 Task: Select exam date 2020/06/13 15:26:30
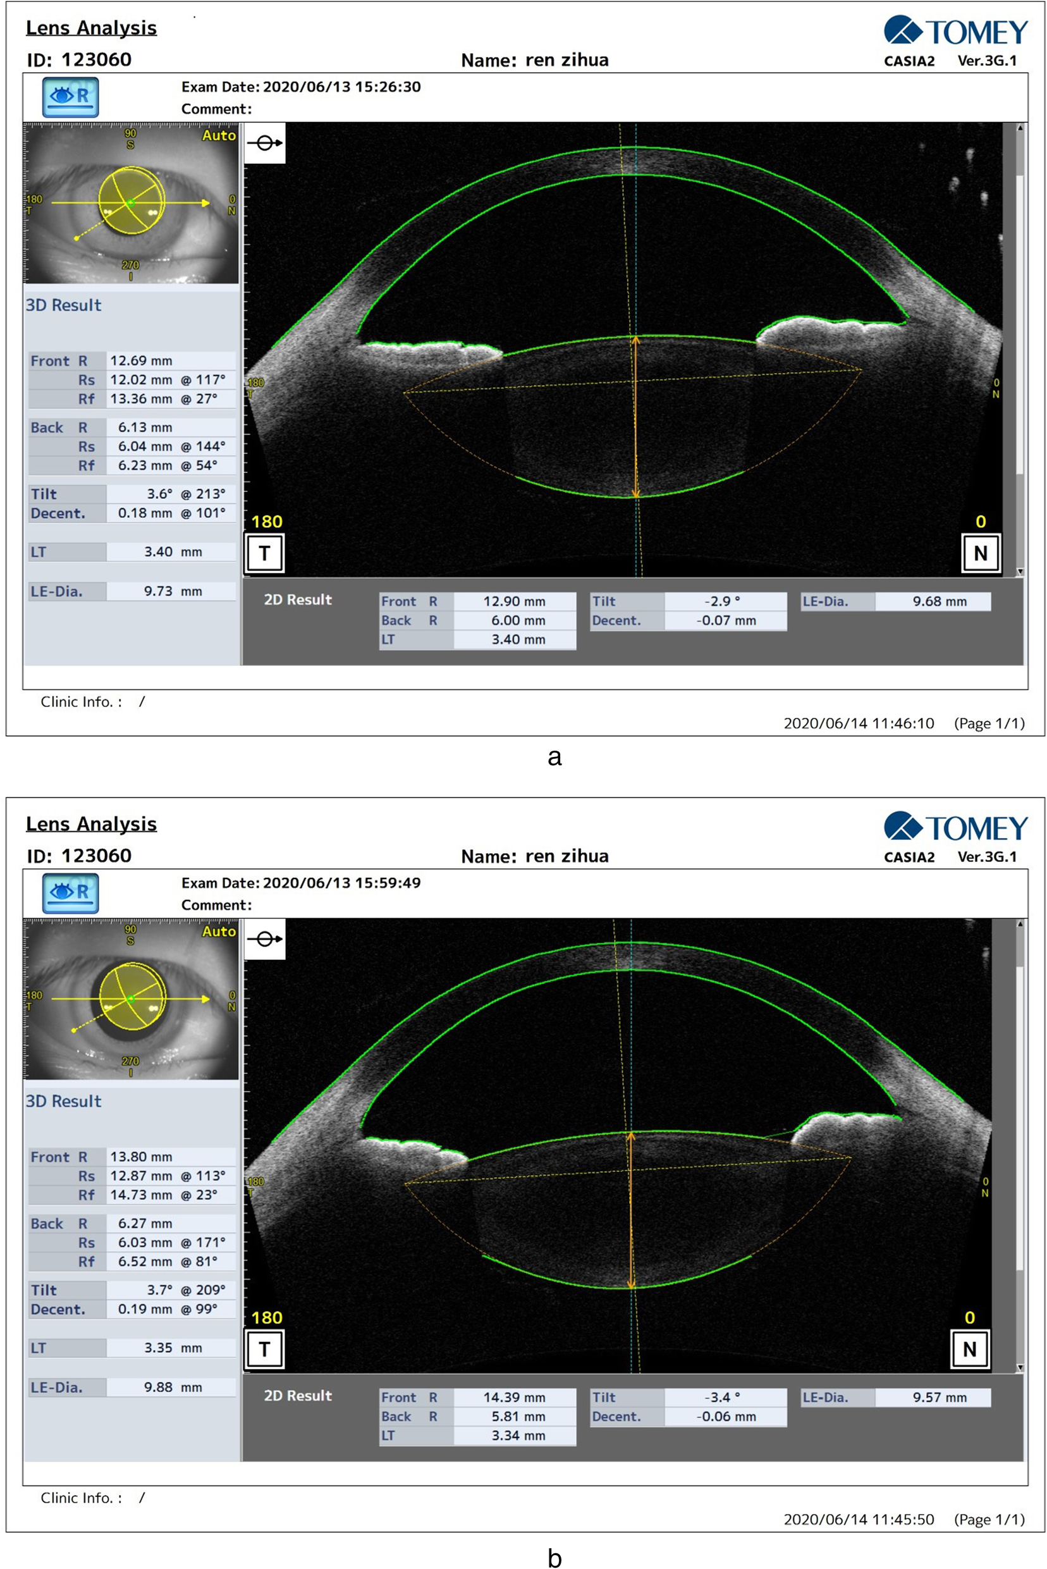click(x=342, y=87)
